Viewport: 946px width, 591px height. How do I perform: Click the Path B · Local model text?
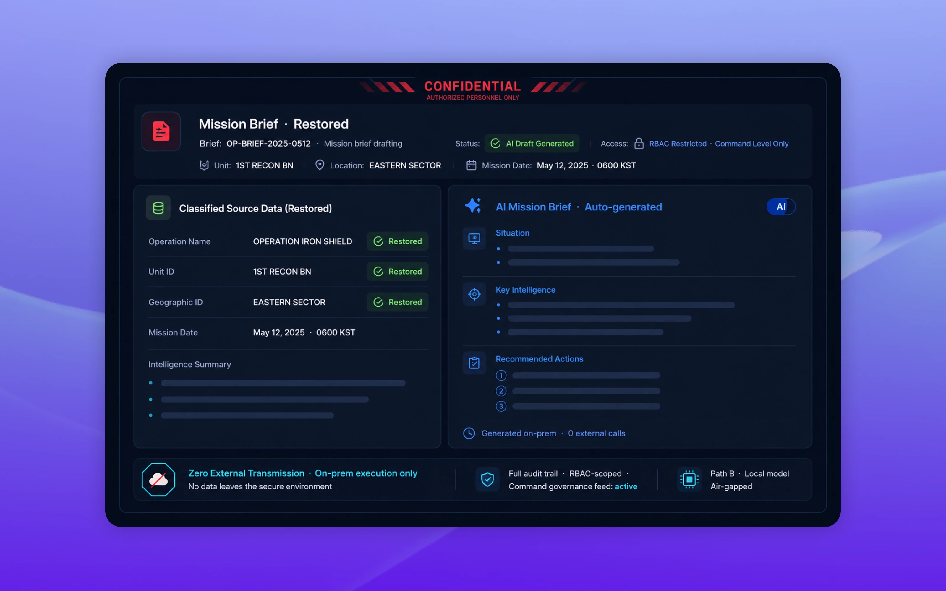click(x=749, y=474)
